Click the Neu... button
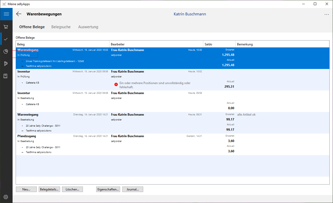The image size is (333, 203). (26, 189)
